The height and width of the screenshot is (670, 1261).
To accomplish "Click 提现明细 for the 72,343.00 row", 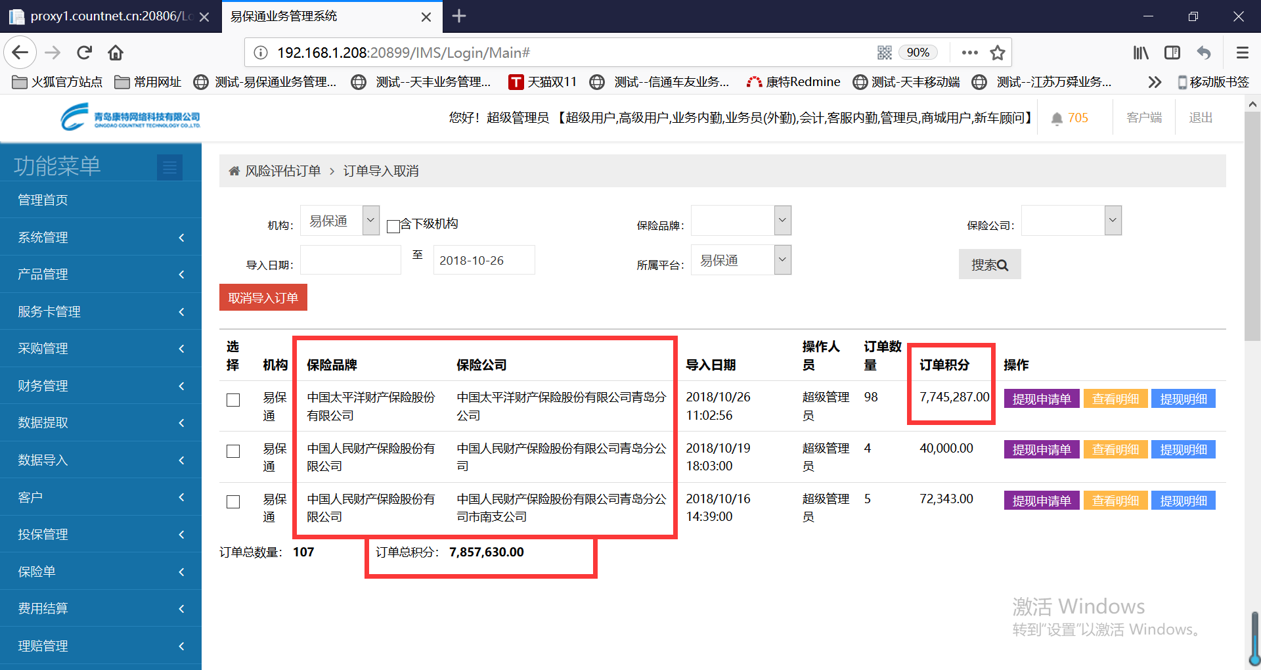I will pyautogui.click(x=1184, y=501).
